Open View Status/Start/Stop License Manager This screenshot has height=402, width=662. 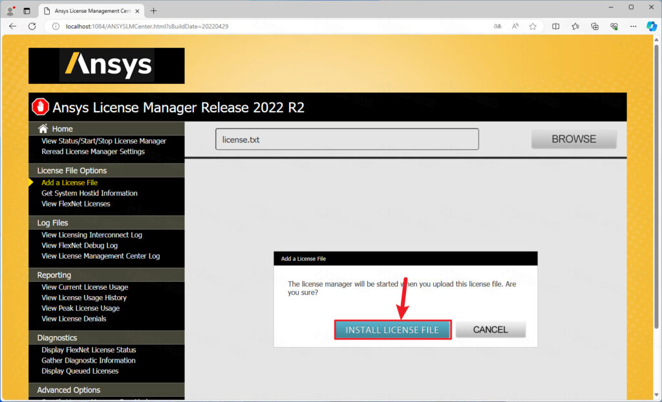tap(104, 141)
